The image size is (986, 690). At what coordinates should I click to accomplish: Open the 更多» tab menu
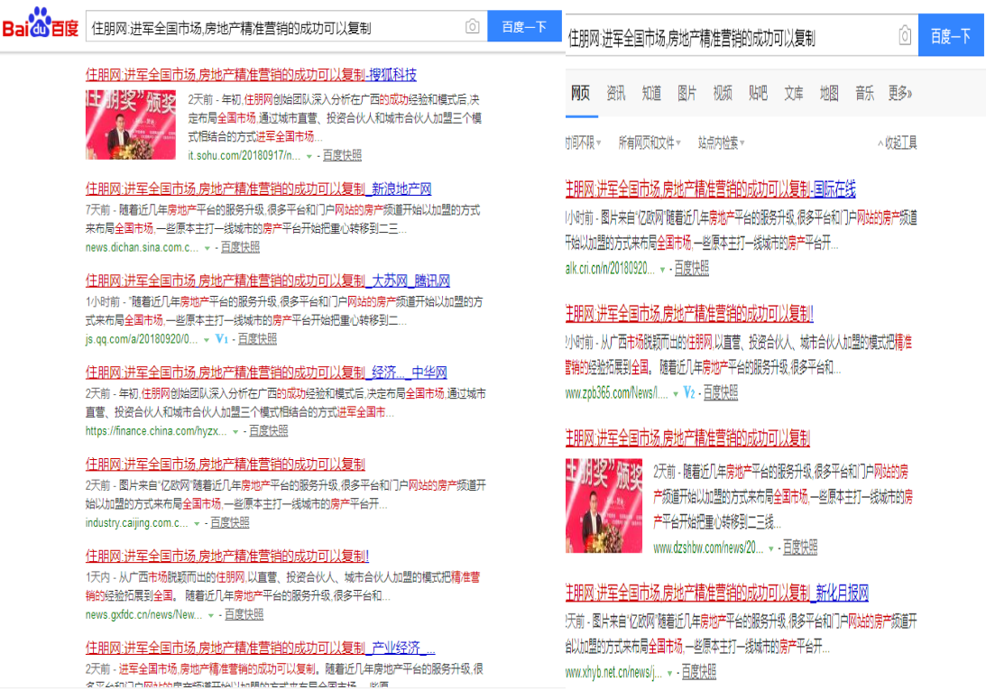(900, 93)
